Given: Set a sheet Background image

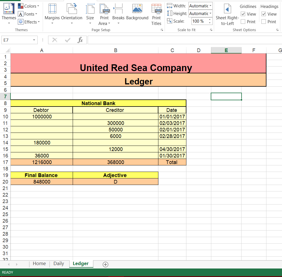Looking at the screenshot, I should coord(137,12).
